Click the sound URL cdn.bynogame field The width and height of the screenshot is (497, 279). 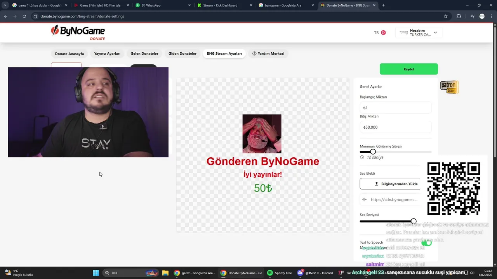click(x=394, y=200)
